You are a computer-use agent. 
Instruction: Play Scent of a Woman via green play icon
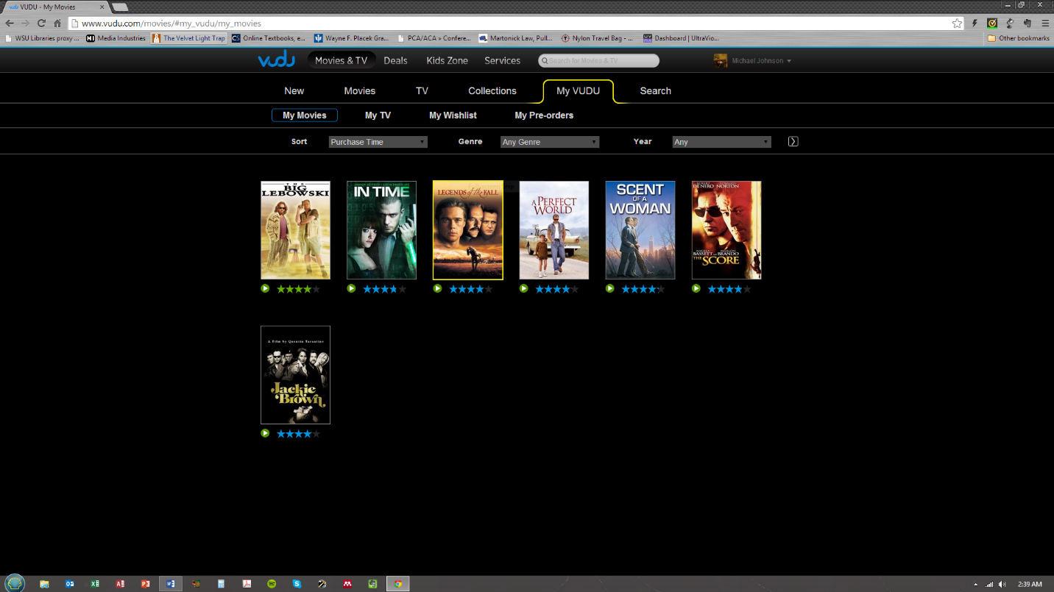click(x=609, y=288)
